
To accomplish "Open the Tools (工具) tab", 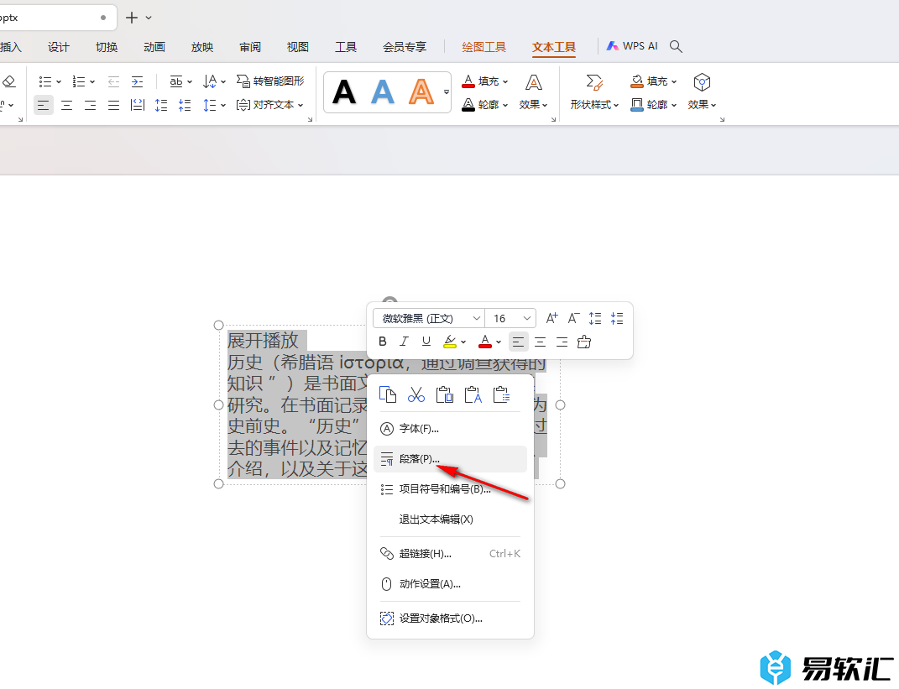I will pyautogui.click(x=346, y=47).
